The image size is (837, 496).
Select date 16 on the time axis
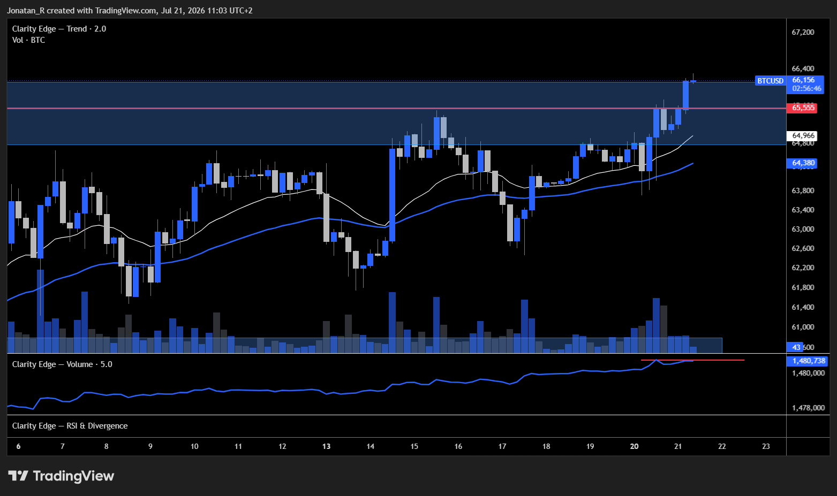(x=458, y=446)
